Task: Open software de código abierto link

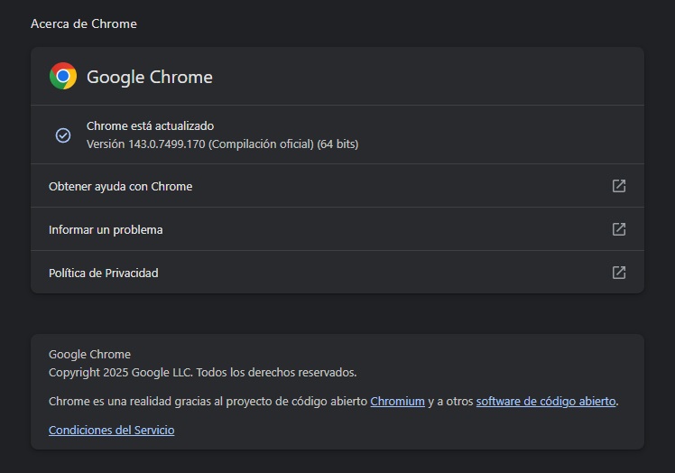Action: pyautogui.click(x=546, y=401)
